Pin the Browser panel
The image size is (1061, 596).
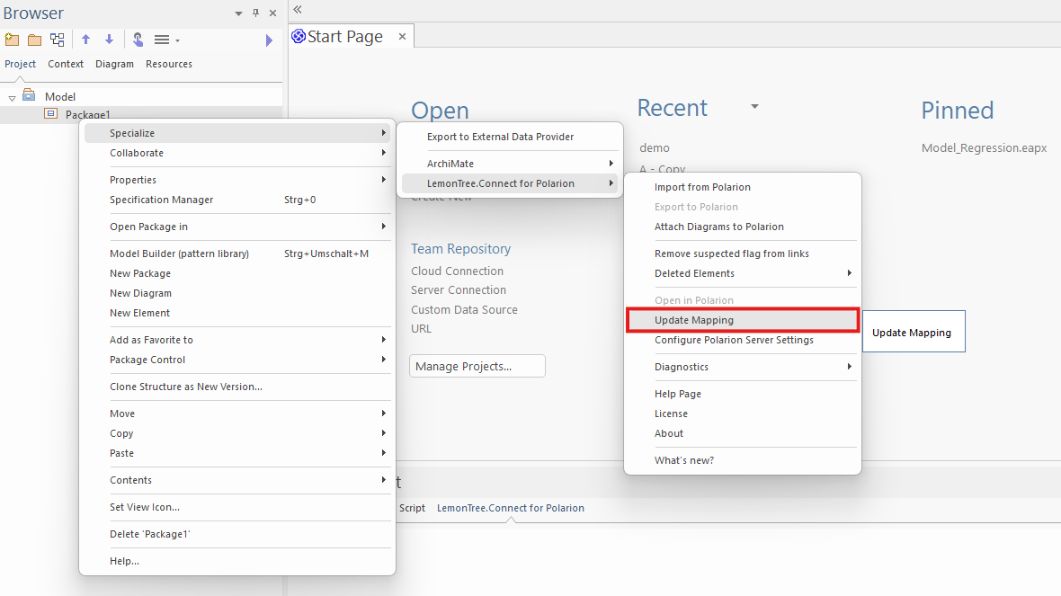[x=255, y=13]
